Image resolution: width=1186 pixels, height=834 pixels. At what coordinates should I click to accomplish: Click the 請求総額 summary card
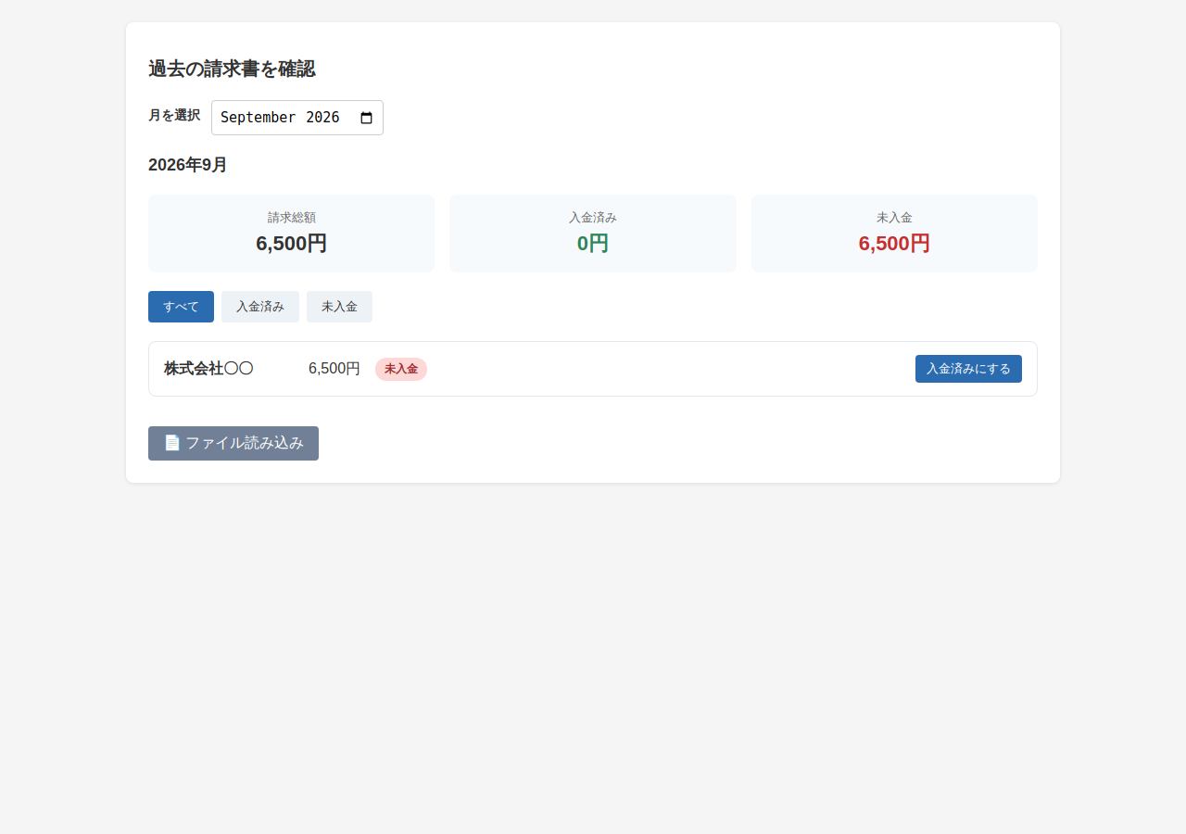[x=291, y=234]
